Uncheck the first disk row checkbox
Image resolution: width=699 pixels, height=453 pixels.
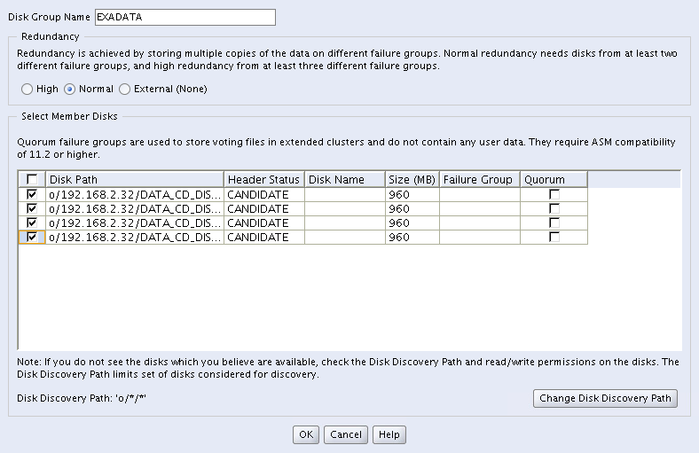[33, 194]
